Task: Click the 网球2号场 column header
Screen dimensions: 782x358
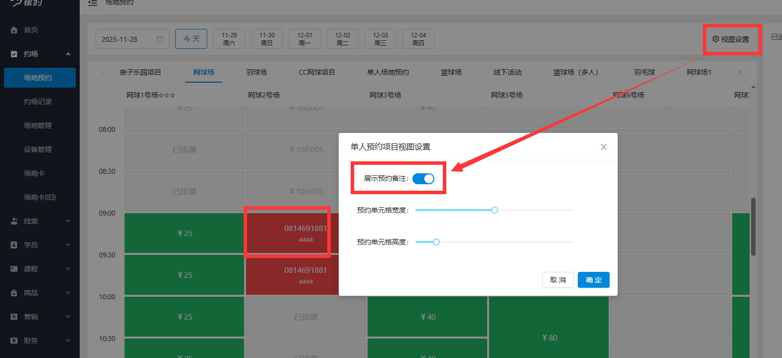Action: pos(264,95)
